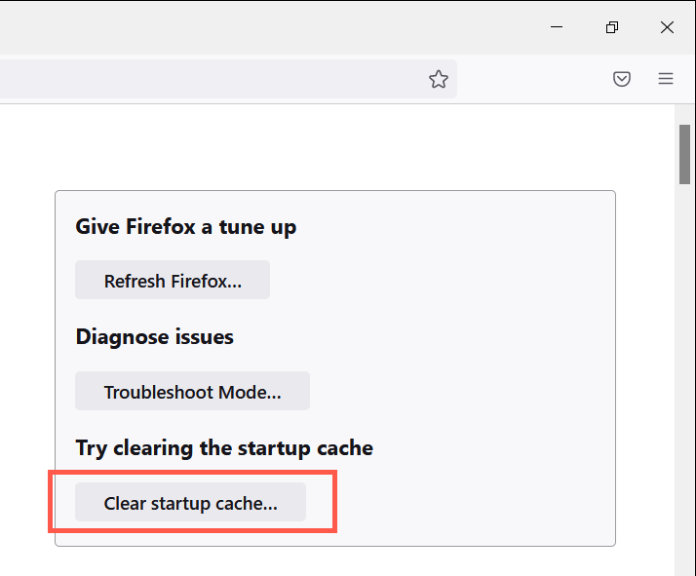Viewport: 696px width, 576px height.
Task: Close the Firefox window
Action: coord(667,27)
